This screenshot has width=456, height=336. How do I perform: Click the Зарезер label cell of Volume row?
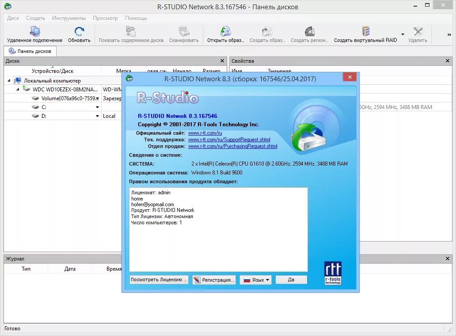112,98
